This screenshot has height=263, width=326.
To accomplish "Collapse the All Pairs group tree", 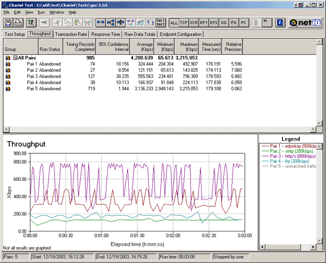I will click(x=16, y=57).
